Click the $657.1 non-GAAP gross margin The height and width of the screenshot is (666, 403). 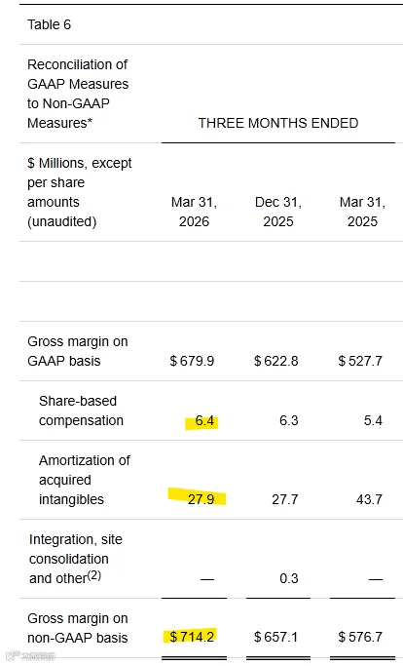276,637
